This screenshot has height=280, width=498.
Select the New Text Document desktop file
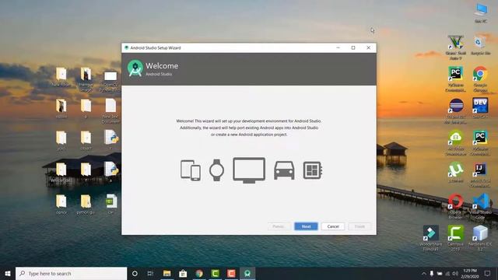pos(110,110)
